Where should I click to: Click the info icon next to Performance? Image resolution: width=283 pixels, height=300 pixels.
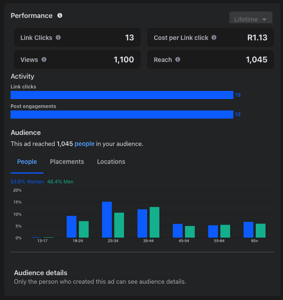point(60,15)
